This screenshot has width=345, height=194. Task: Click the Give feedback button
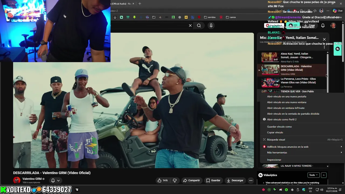[x=274, y=26]
